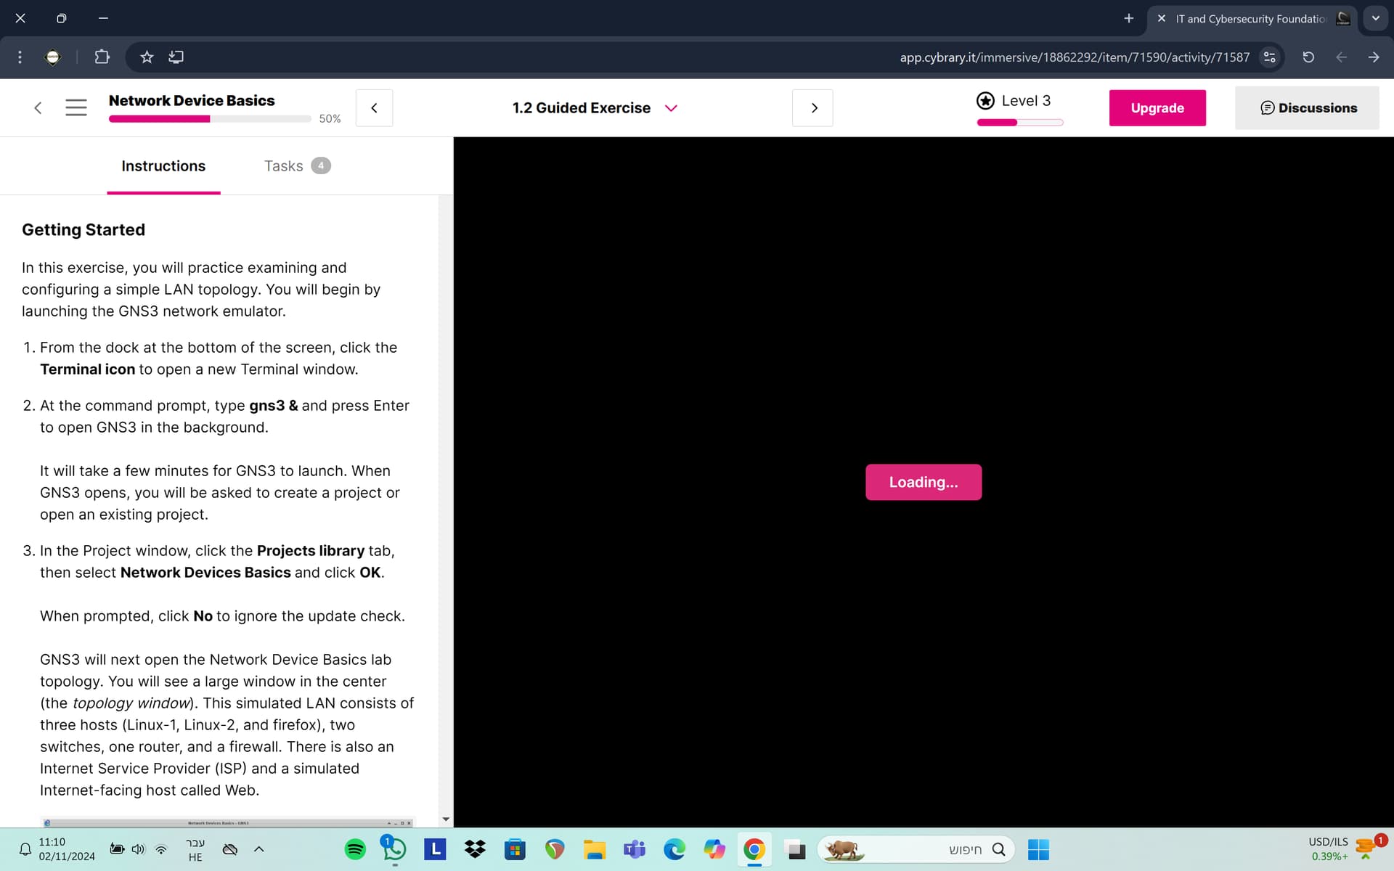Bookmark this page with the star
The image size is (1394, 871).
point(147,57)
